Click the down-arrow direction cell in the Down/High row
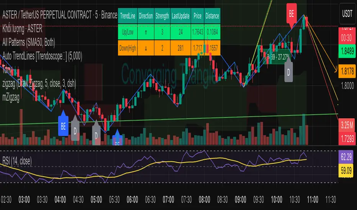357x210 pixels. pos(146,48)
